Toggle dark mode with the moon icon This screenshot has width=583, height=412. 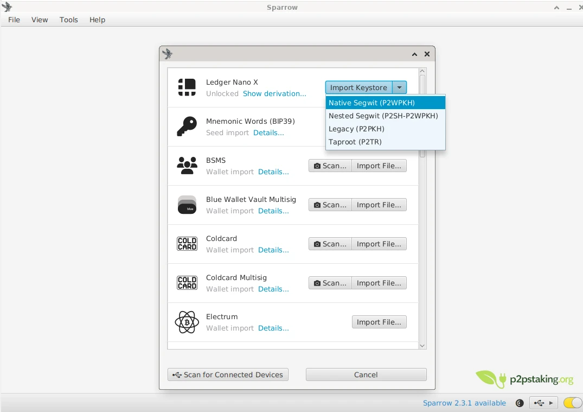click(x=519, y=403)
